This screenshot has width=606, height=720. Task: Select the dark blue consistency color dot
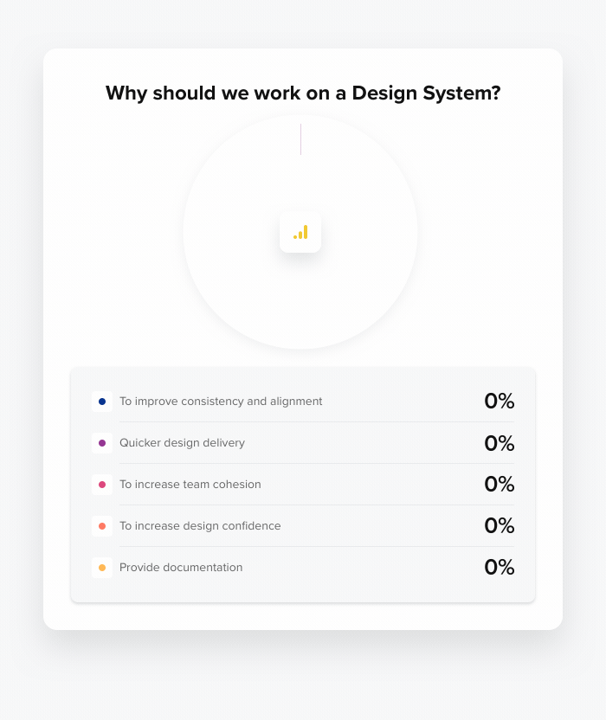(102, 402)
